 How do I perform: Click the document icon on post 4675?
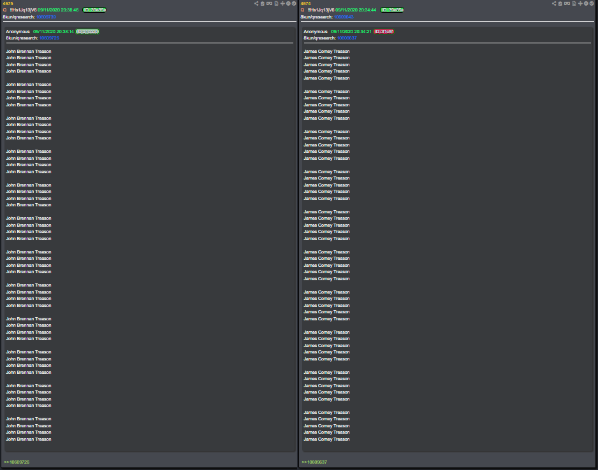(x=277, y=3)
